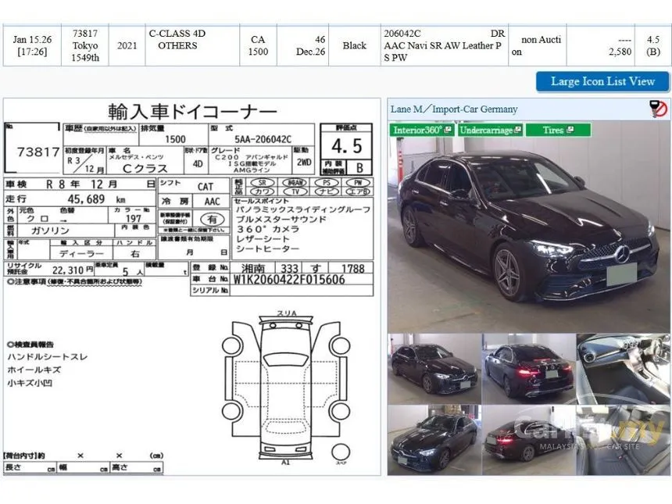This screenshot has height=504, width=672.
Task: Click the auction sheet score 4.5
Action: point(346,146)
